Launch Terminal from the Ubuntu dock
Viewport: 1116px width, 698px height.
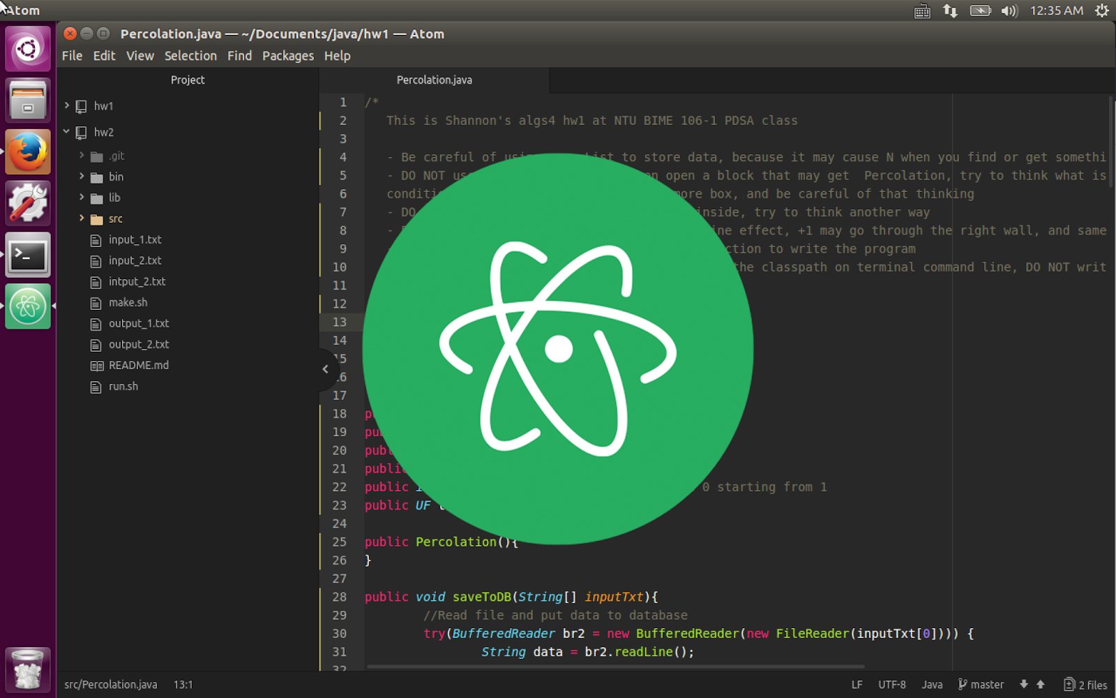point(28,255)
